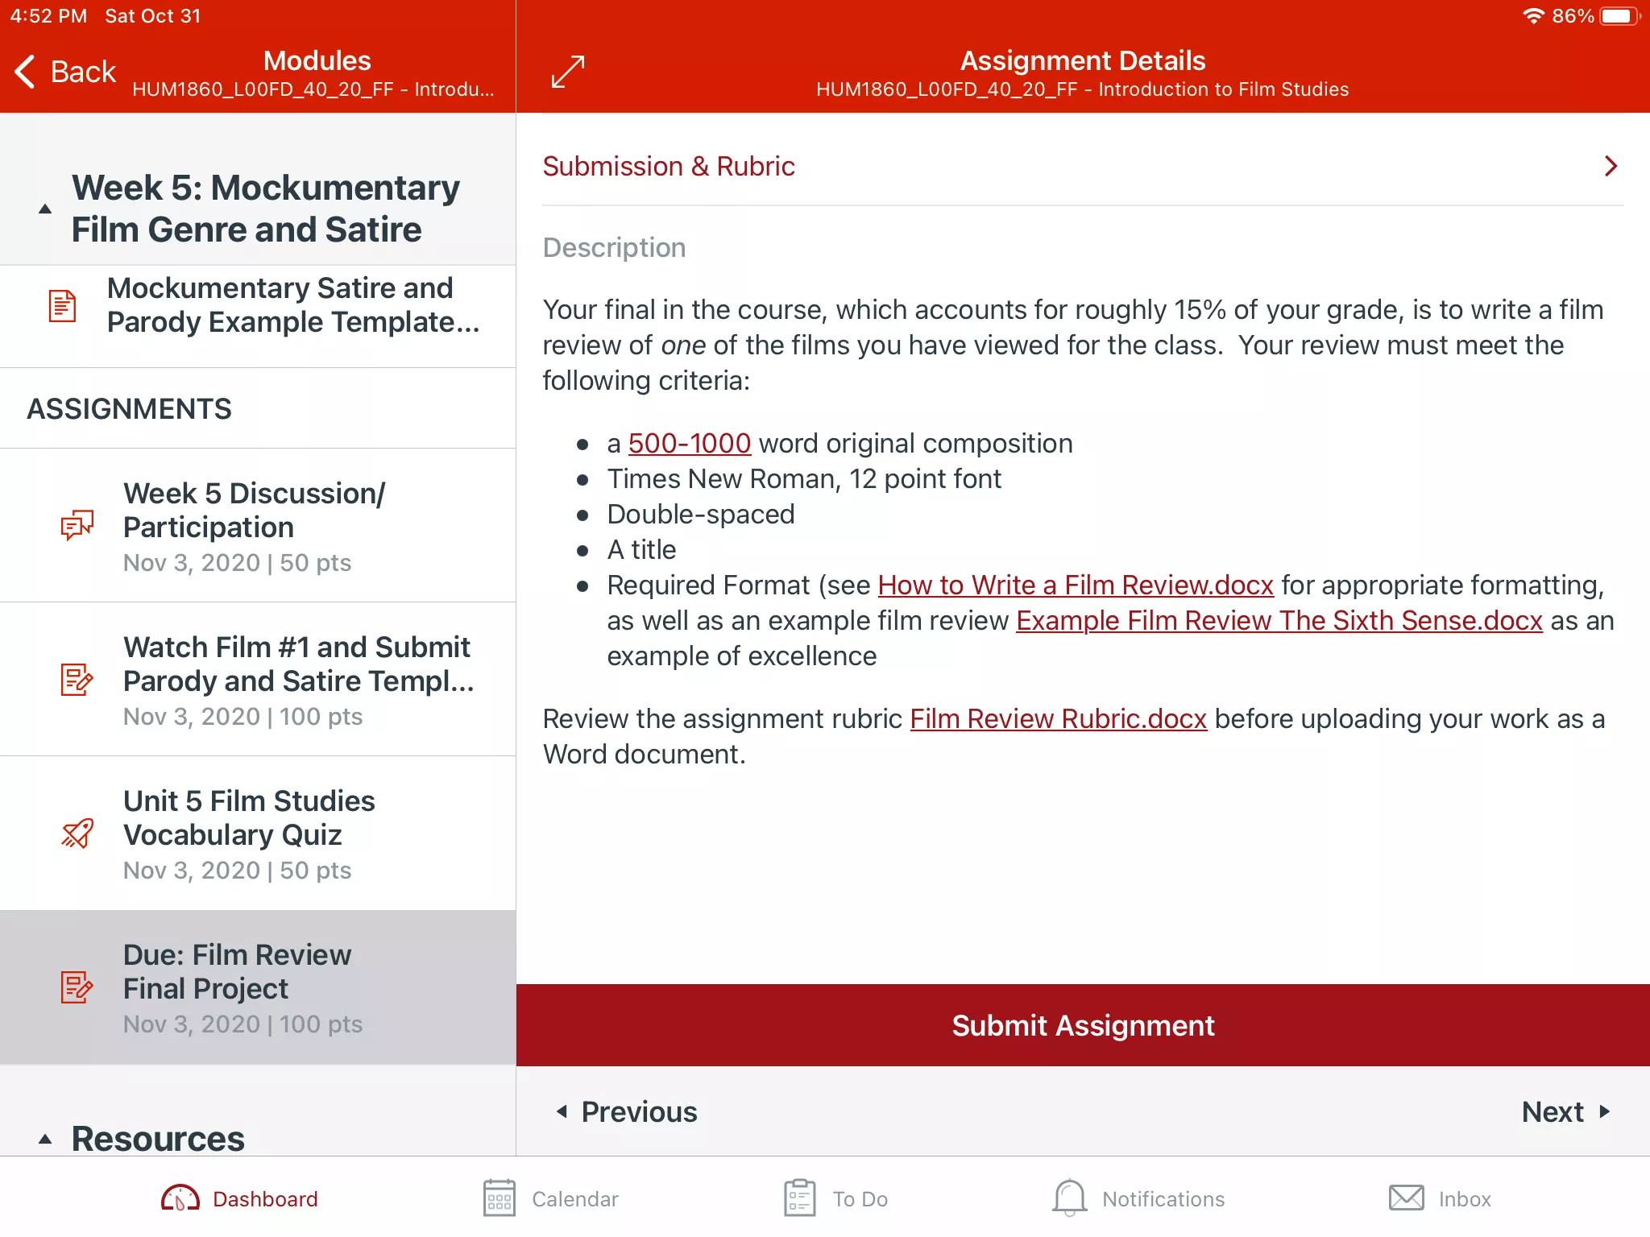Click the discussion icon for Week 5 Discussion
The image size is (1650, 1237).
pos(77,525)
